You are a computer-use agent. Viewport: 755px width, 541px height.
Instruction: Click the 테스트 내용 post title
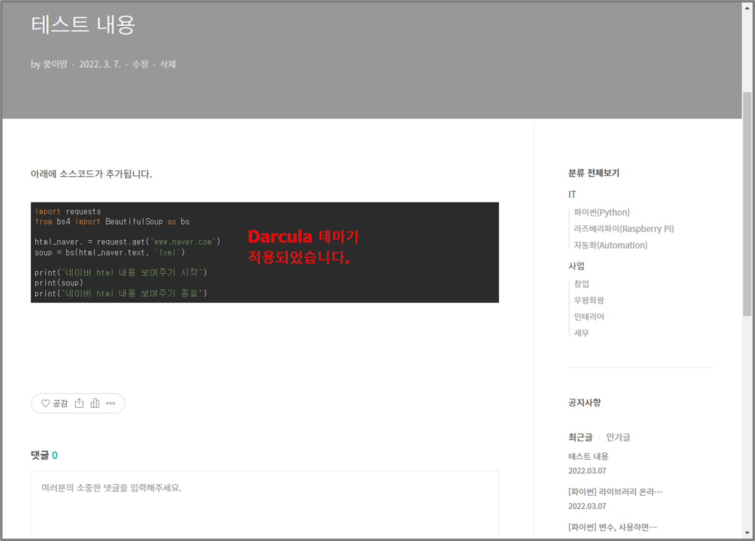click(83, 24)
